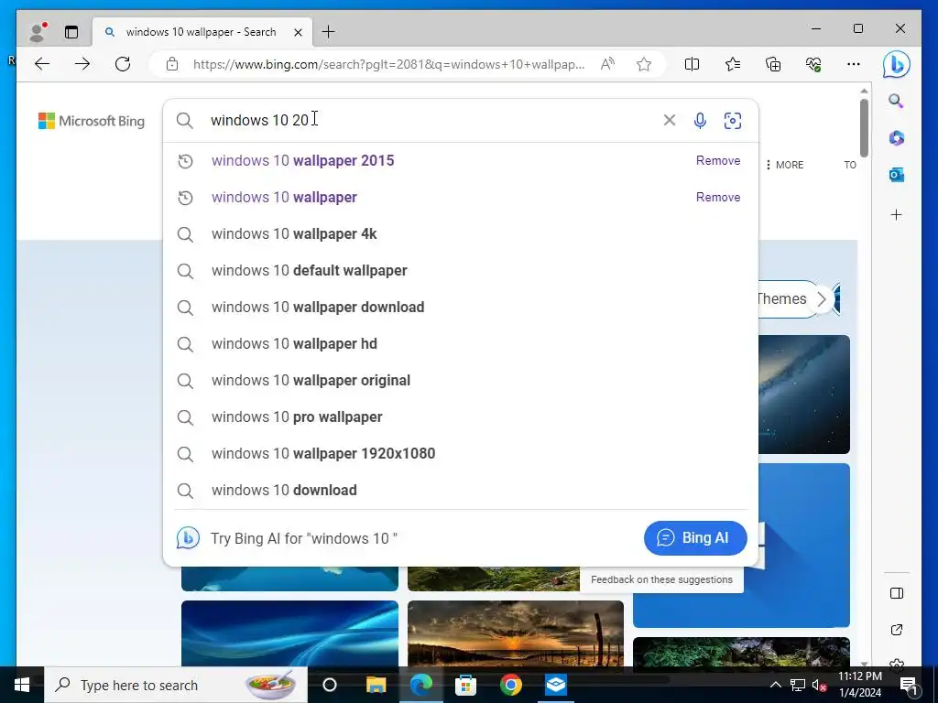Add this page to favorites star

tap(644, 64)
